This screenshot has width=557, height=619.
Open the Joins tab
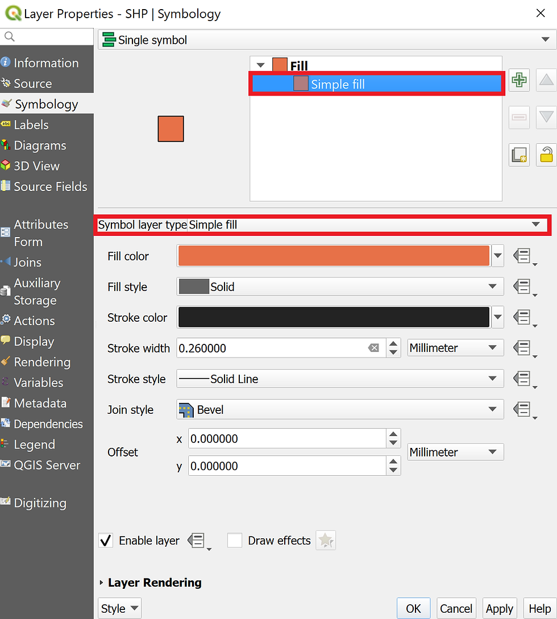[47, 262]
